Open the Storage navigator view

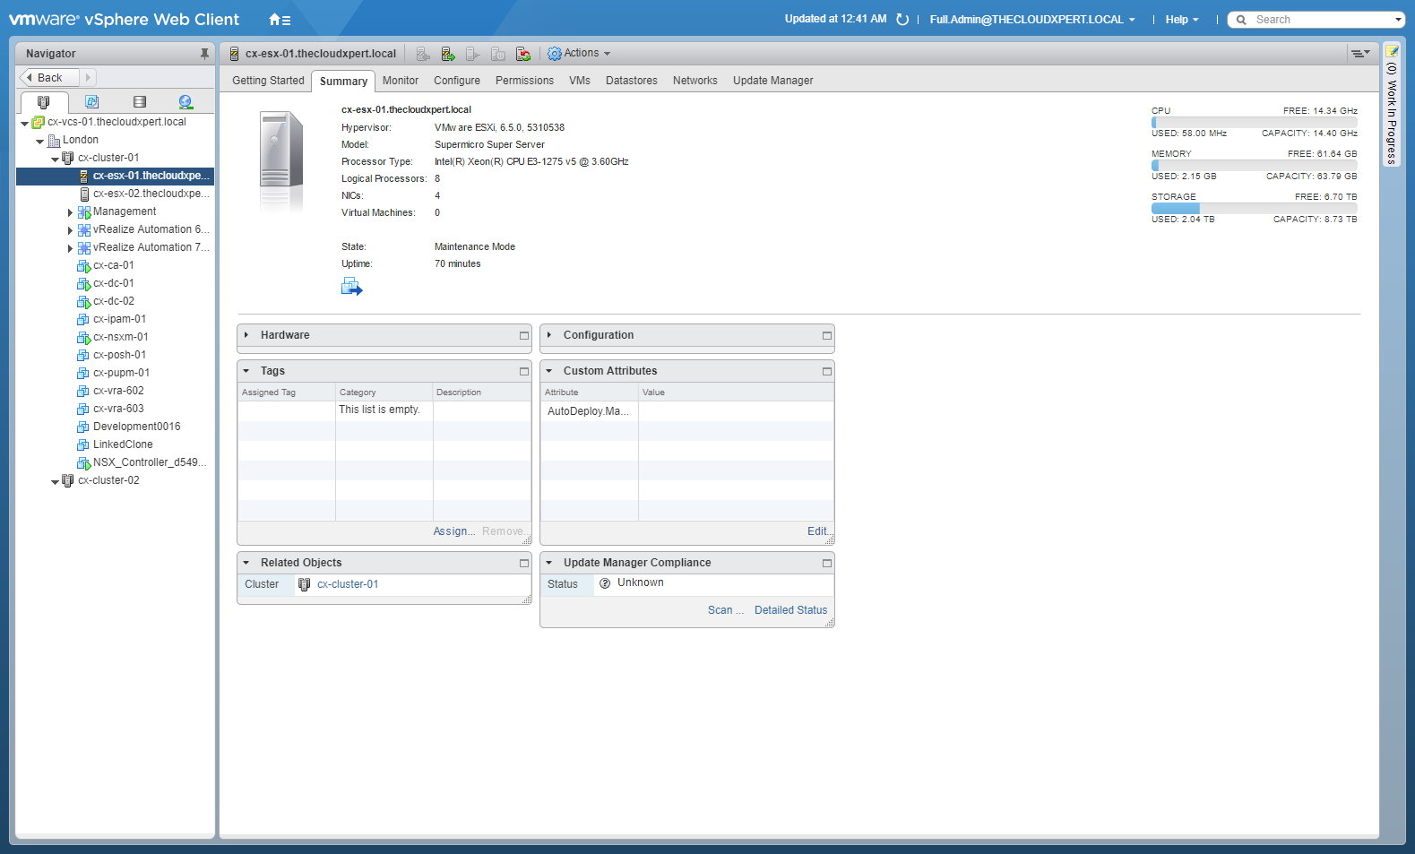pos(139,102)
